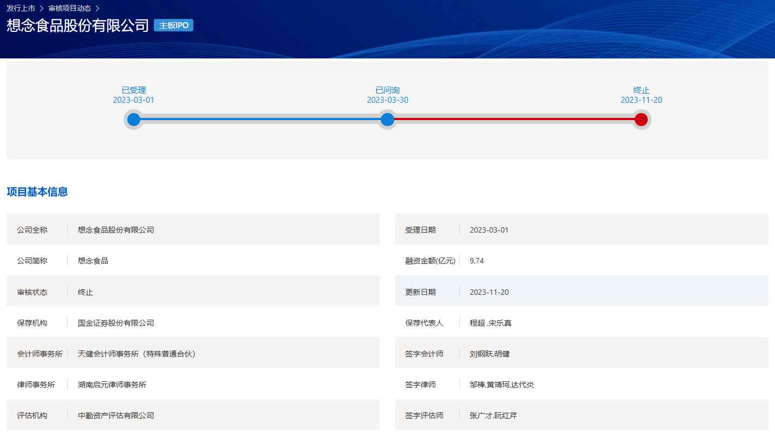
Task: Click the 签字会计师 field label
Action: (x=424, y=354)
